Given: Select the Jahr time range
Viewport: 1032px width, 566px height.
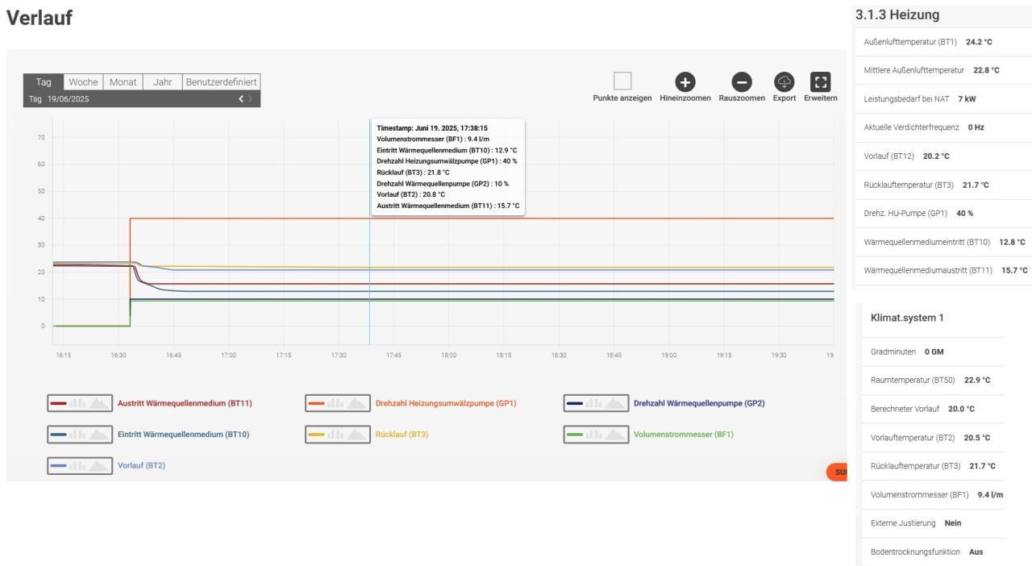Looking at the screenshot, I should coord(163,82).
